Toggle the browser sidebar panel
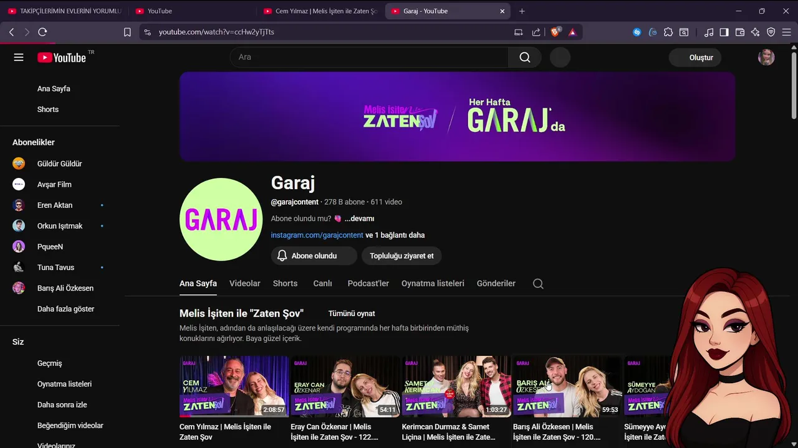This screenshot has height=448, width=798. [x=724, y=32]
